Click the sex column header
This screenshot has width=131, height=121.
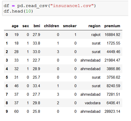pos(26,26)
